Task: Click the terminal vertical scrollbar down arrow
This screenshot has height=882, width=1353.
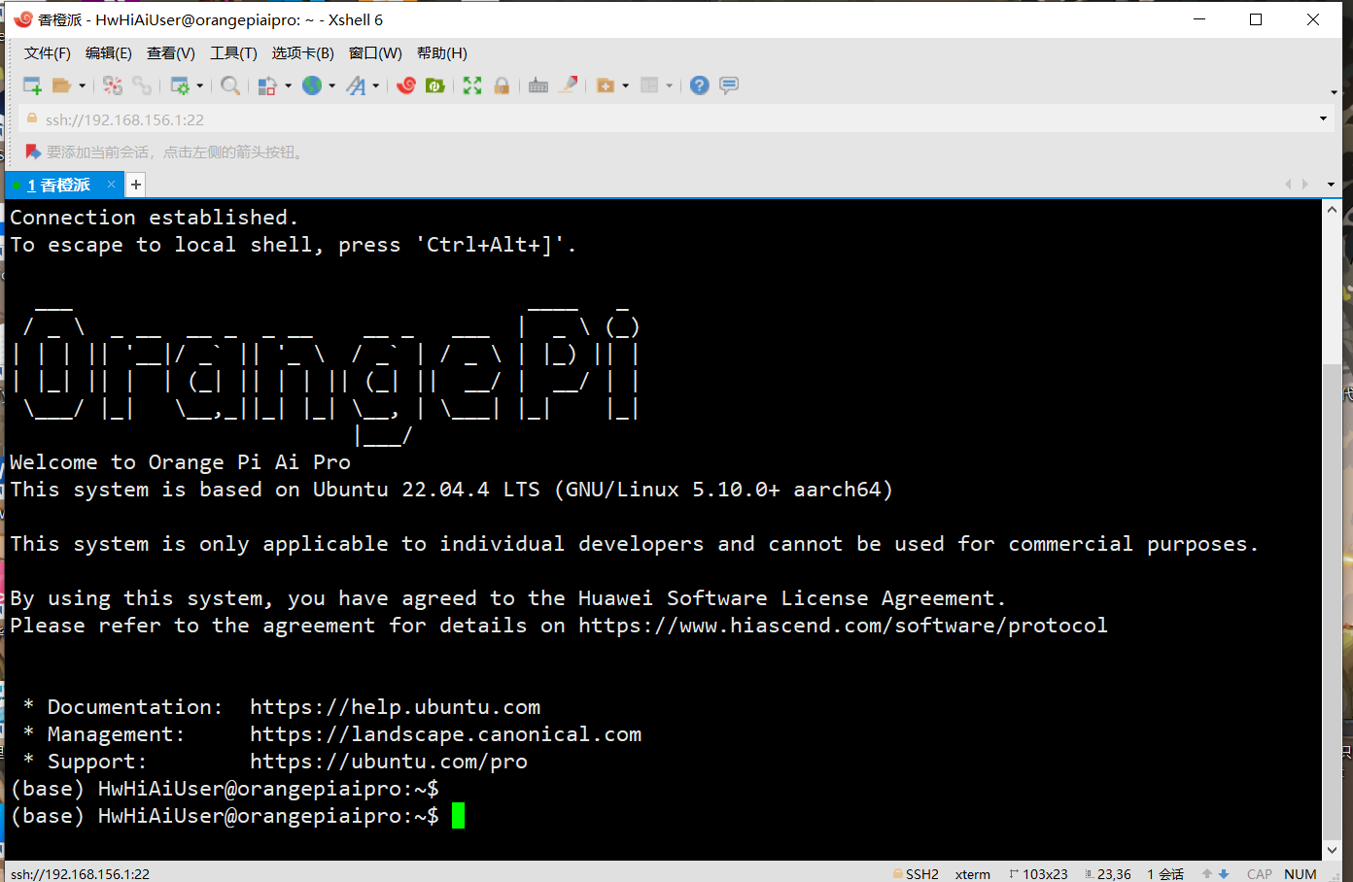Action: (1332, 850)
